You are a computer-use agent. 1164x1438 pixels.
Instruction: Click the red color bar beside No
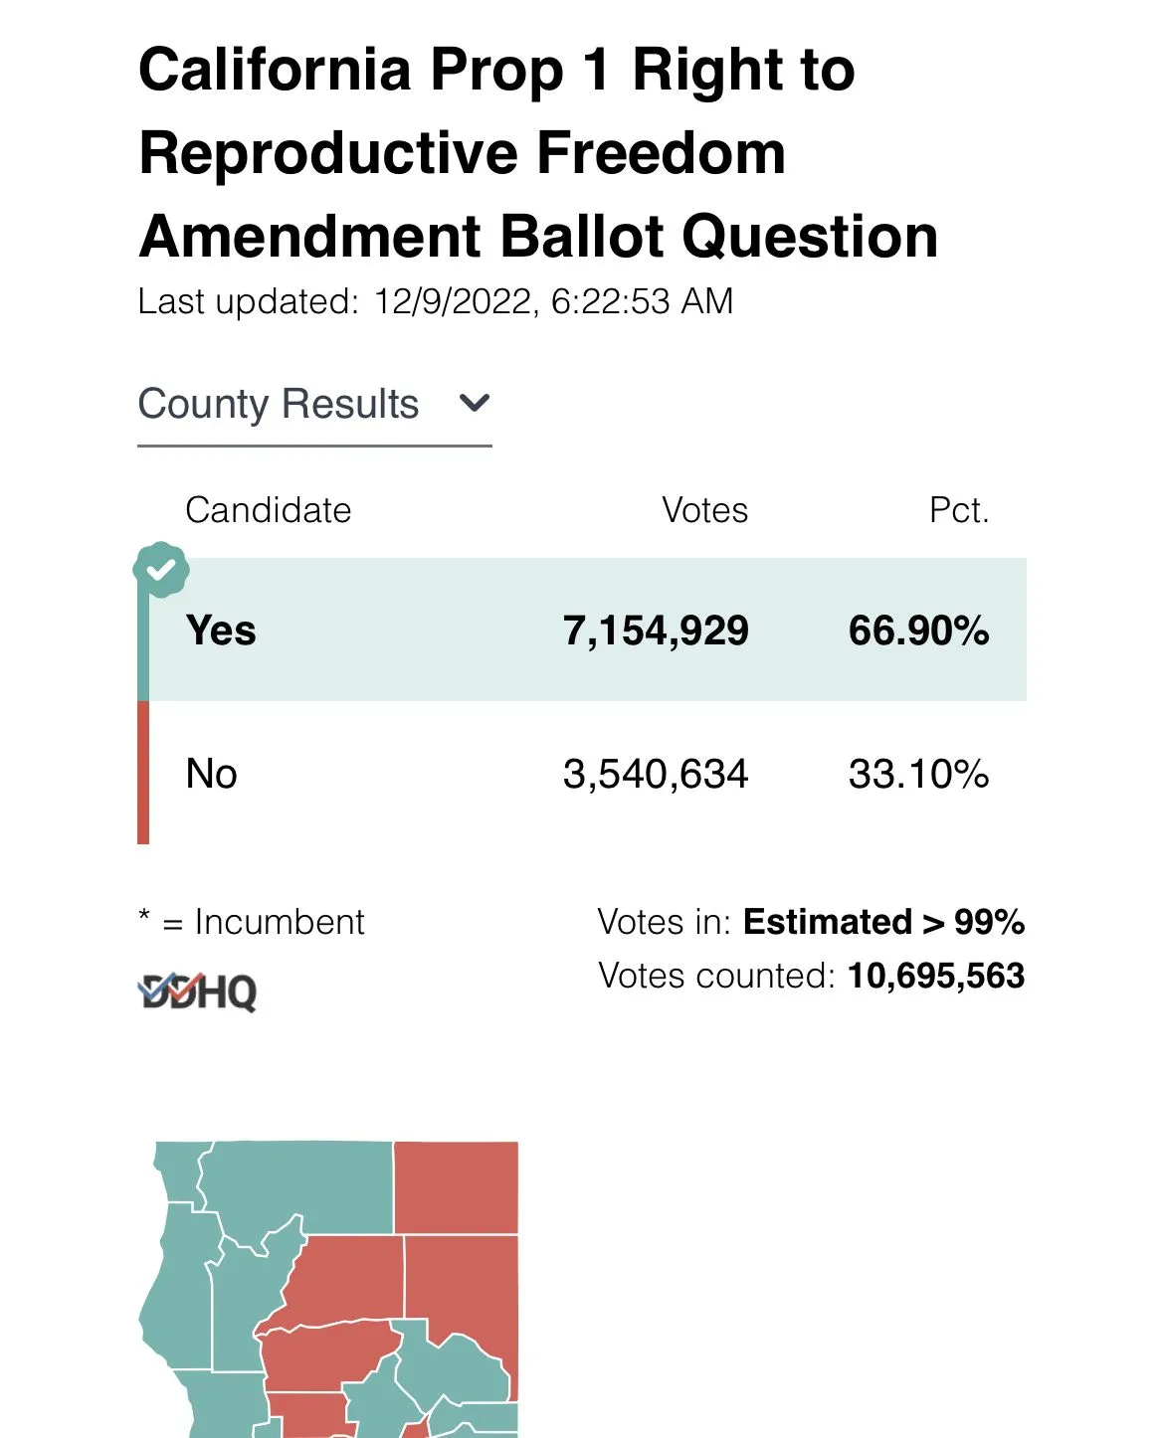coord(143,773)
